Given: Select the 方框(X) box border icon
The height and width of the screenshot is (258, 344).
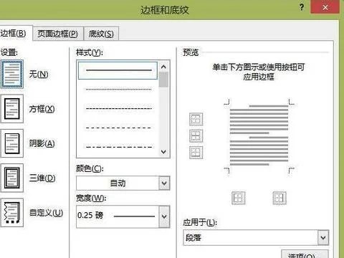Looking at the screenshot, I should pyautogui.click(x=12, y=109).
